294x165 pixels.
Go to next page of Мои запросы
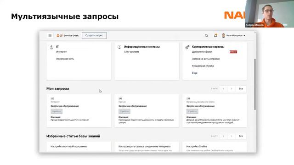[x=232, y=88]
